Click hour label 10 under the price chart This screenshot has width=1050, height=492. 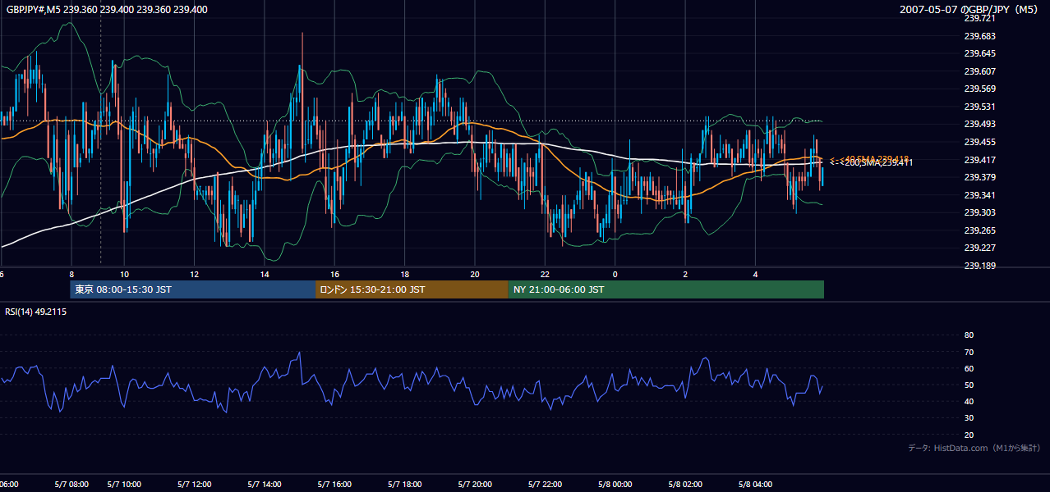124,274
